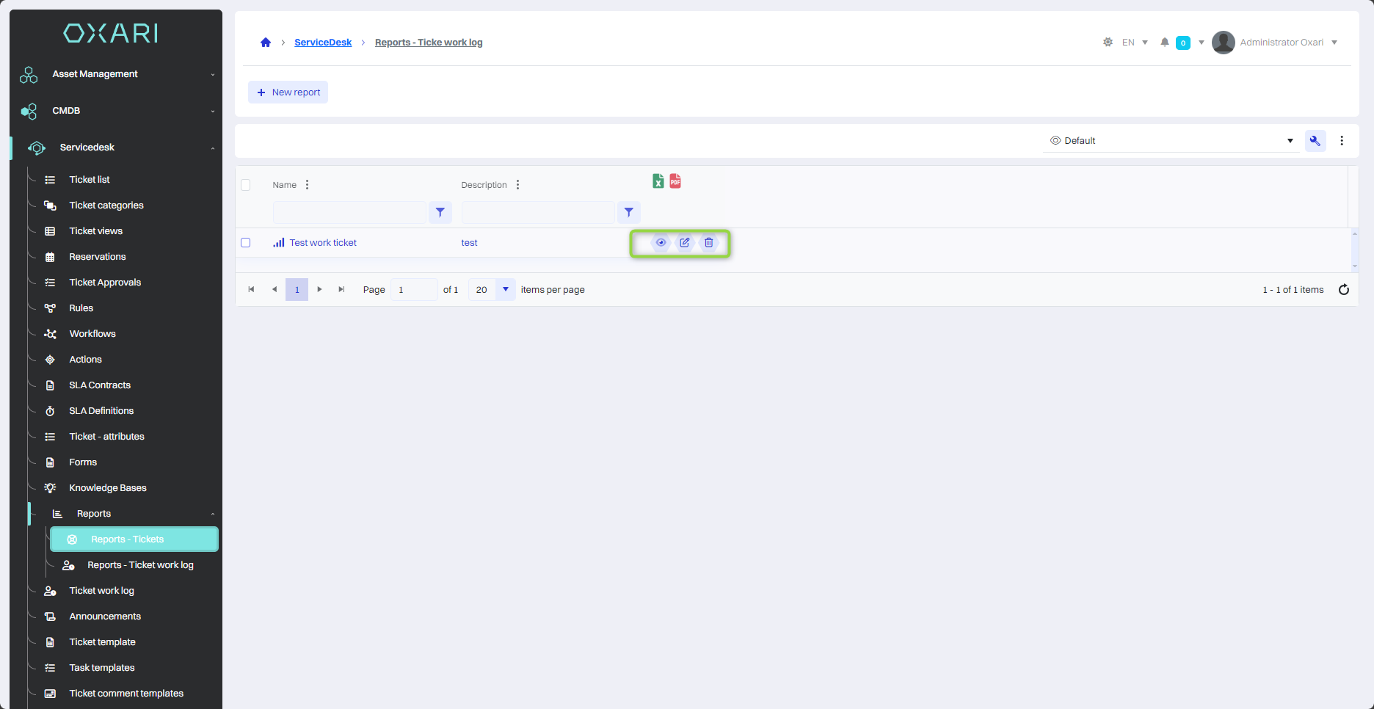Image resolution: width=1374 pixels, height=709 pixels.
Task: Preview the Test work ticket report
Action: [661, 243]
